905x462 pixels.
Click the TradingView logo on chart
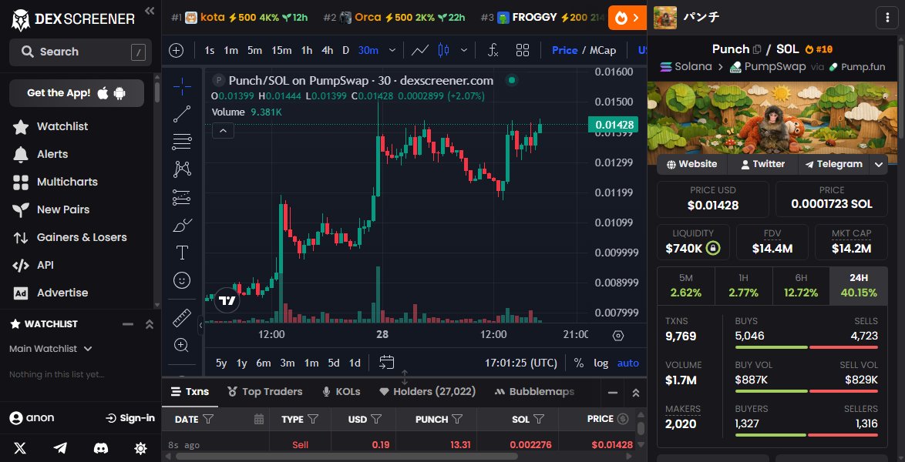pos(227,300)
